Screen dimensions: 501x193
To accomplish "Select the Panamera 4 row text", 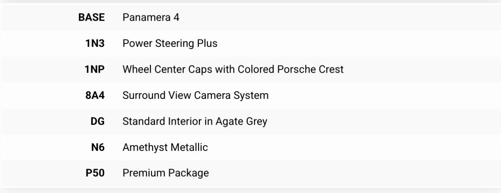I will pyautogui.click(x=151, y=18).
